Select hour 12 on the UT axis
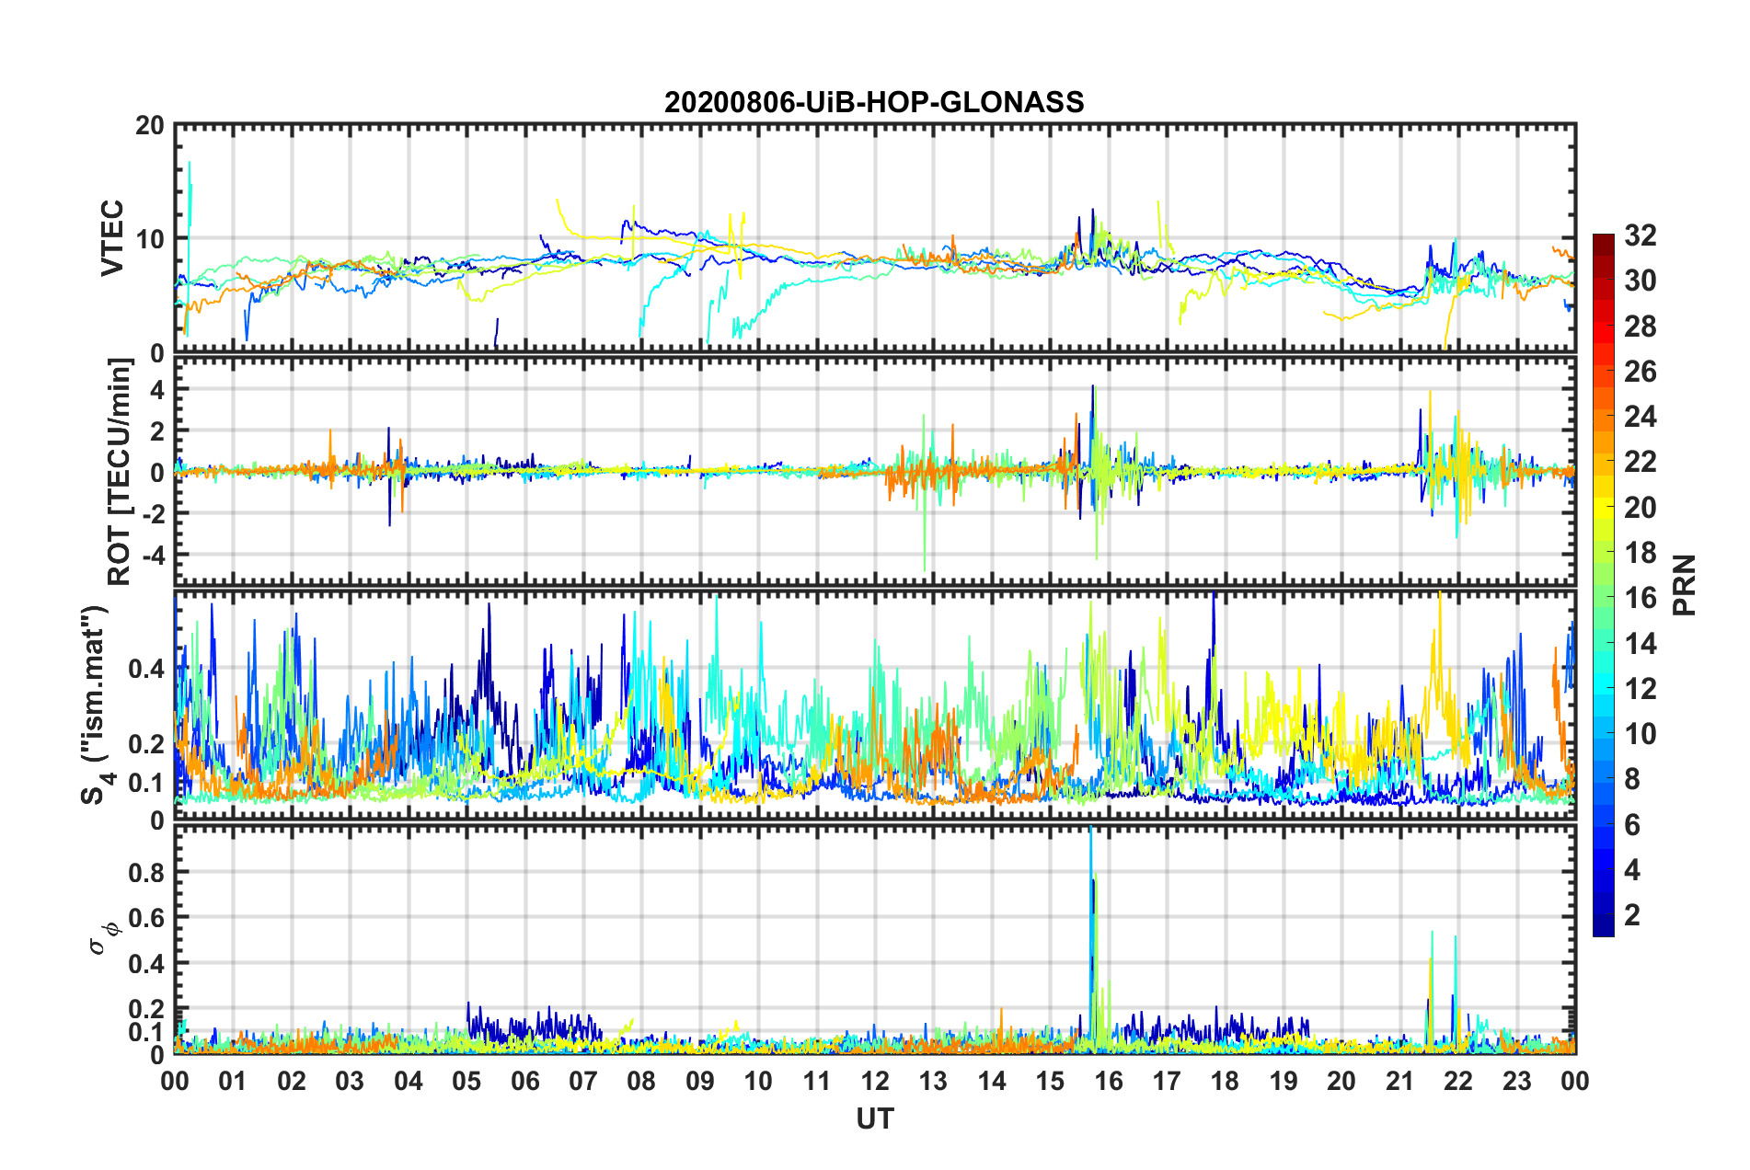 (875, 1082)
